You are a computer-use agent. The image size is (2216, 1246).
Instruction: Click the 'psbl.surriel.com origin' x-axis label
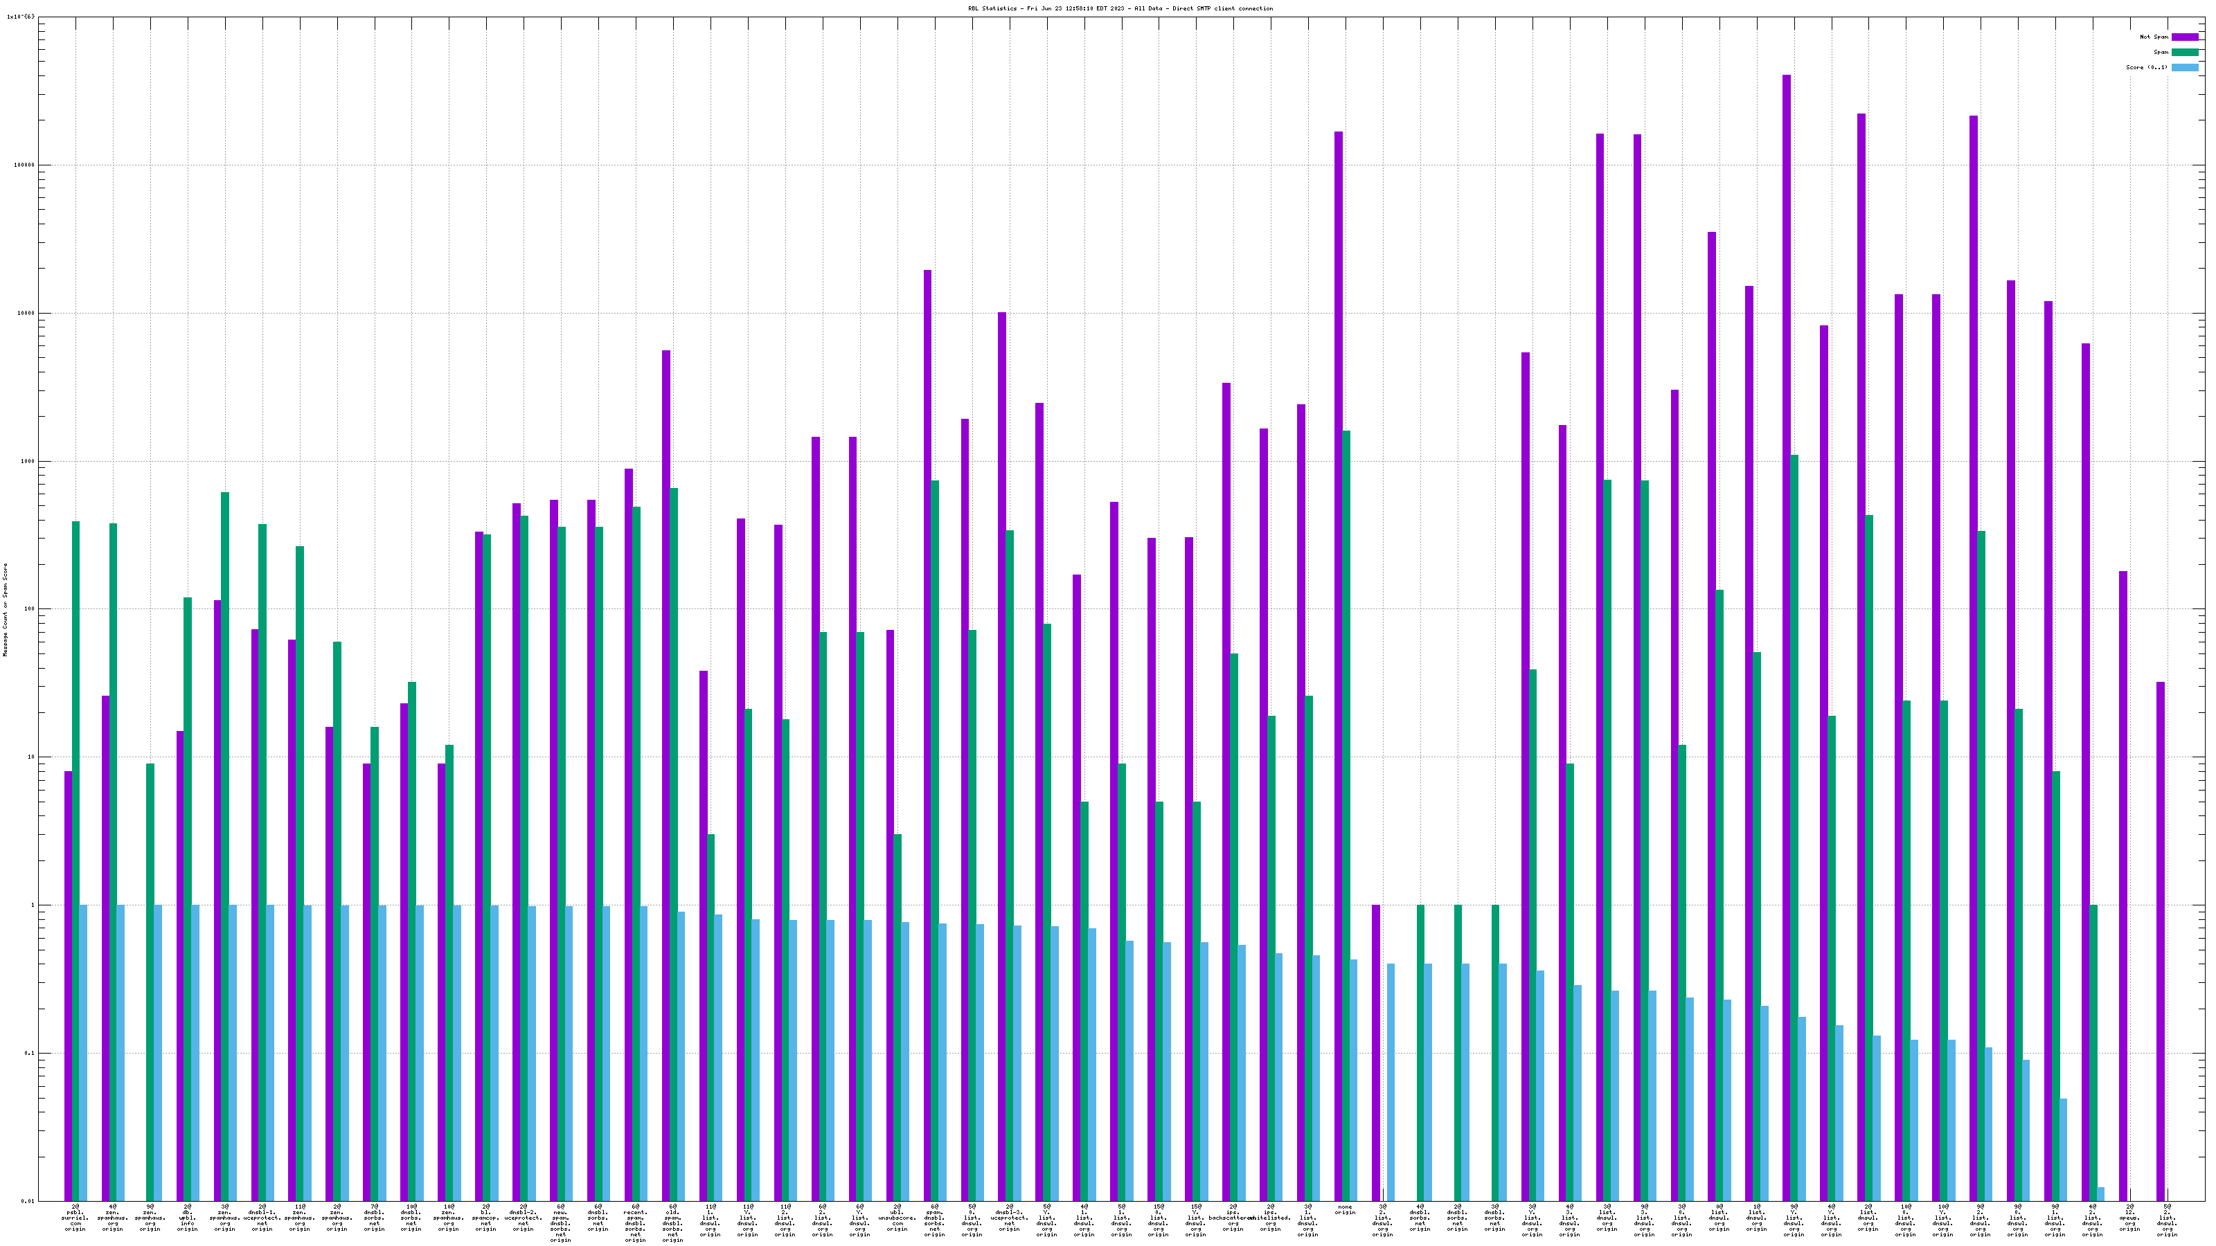(x=75, y=1218)
